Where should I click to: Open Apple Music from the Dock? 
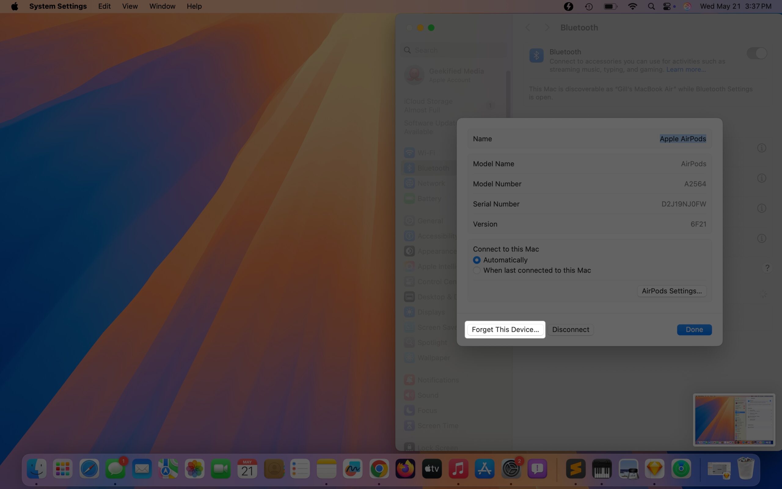point(459,468)
